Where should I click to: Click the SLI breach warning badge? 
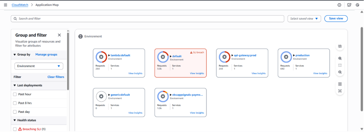point(197,53)
